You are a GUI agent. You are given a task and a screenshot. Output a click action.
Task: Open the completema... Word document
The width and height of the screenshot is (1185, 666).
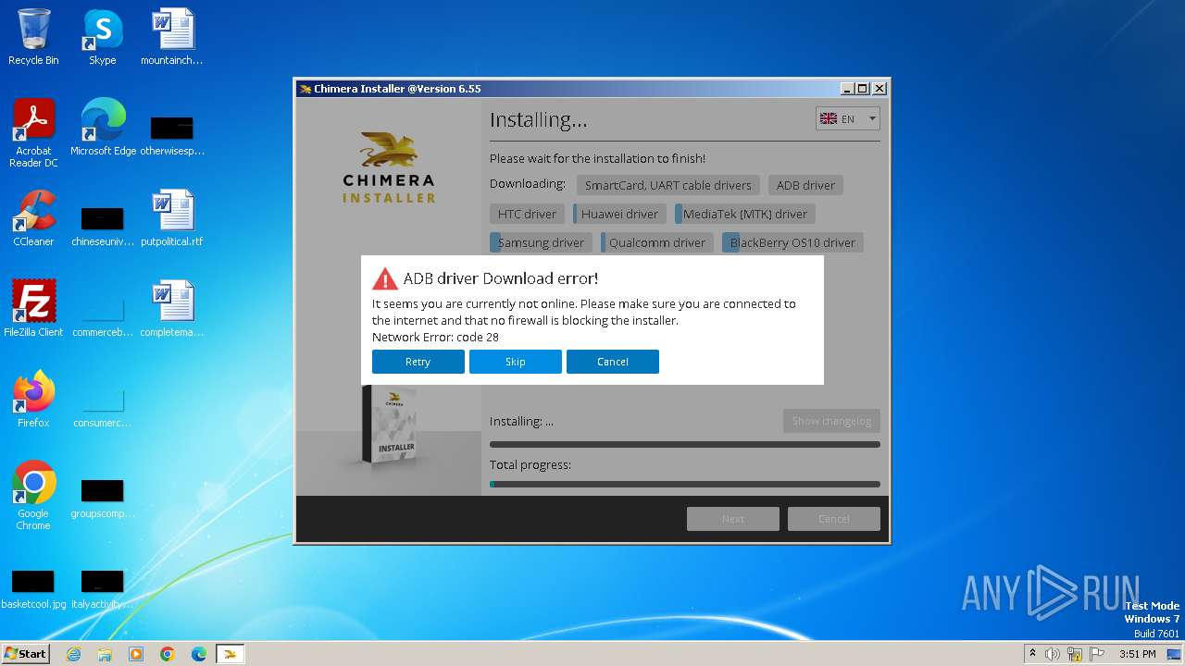(x=172, y=310)
